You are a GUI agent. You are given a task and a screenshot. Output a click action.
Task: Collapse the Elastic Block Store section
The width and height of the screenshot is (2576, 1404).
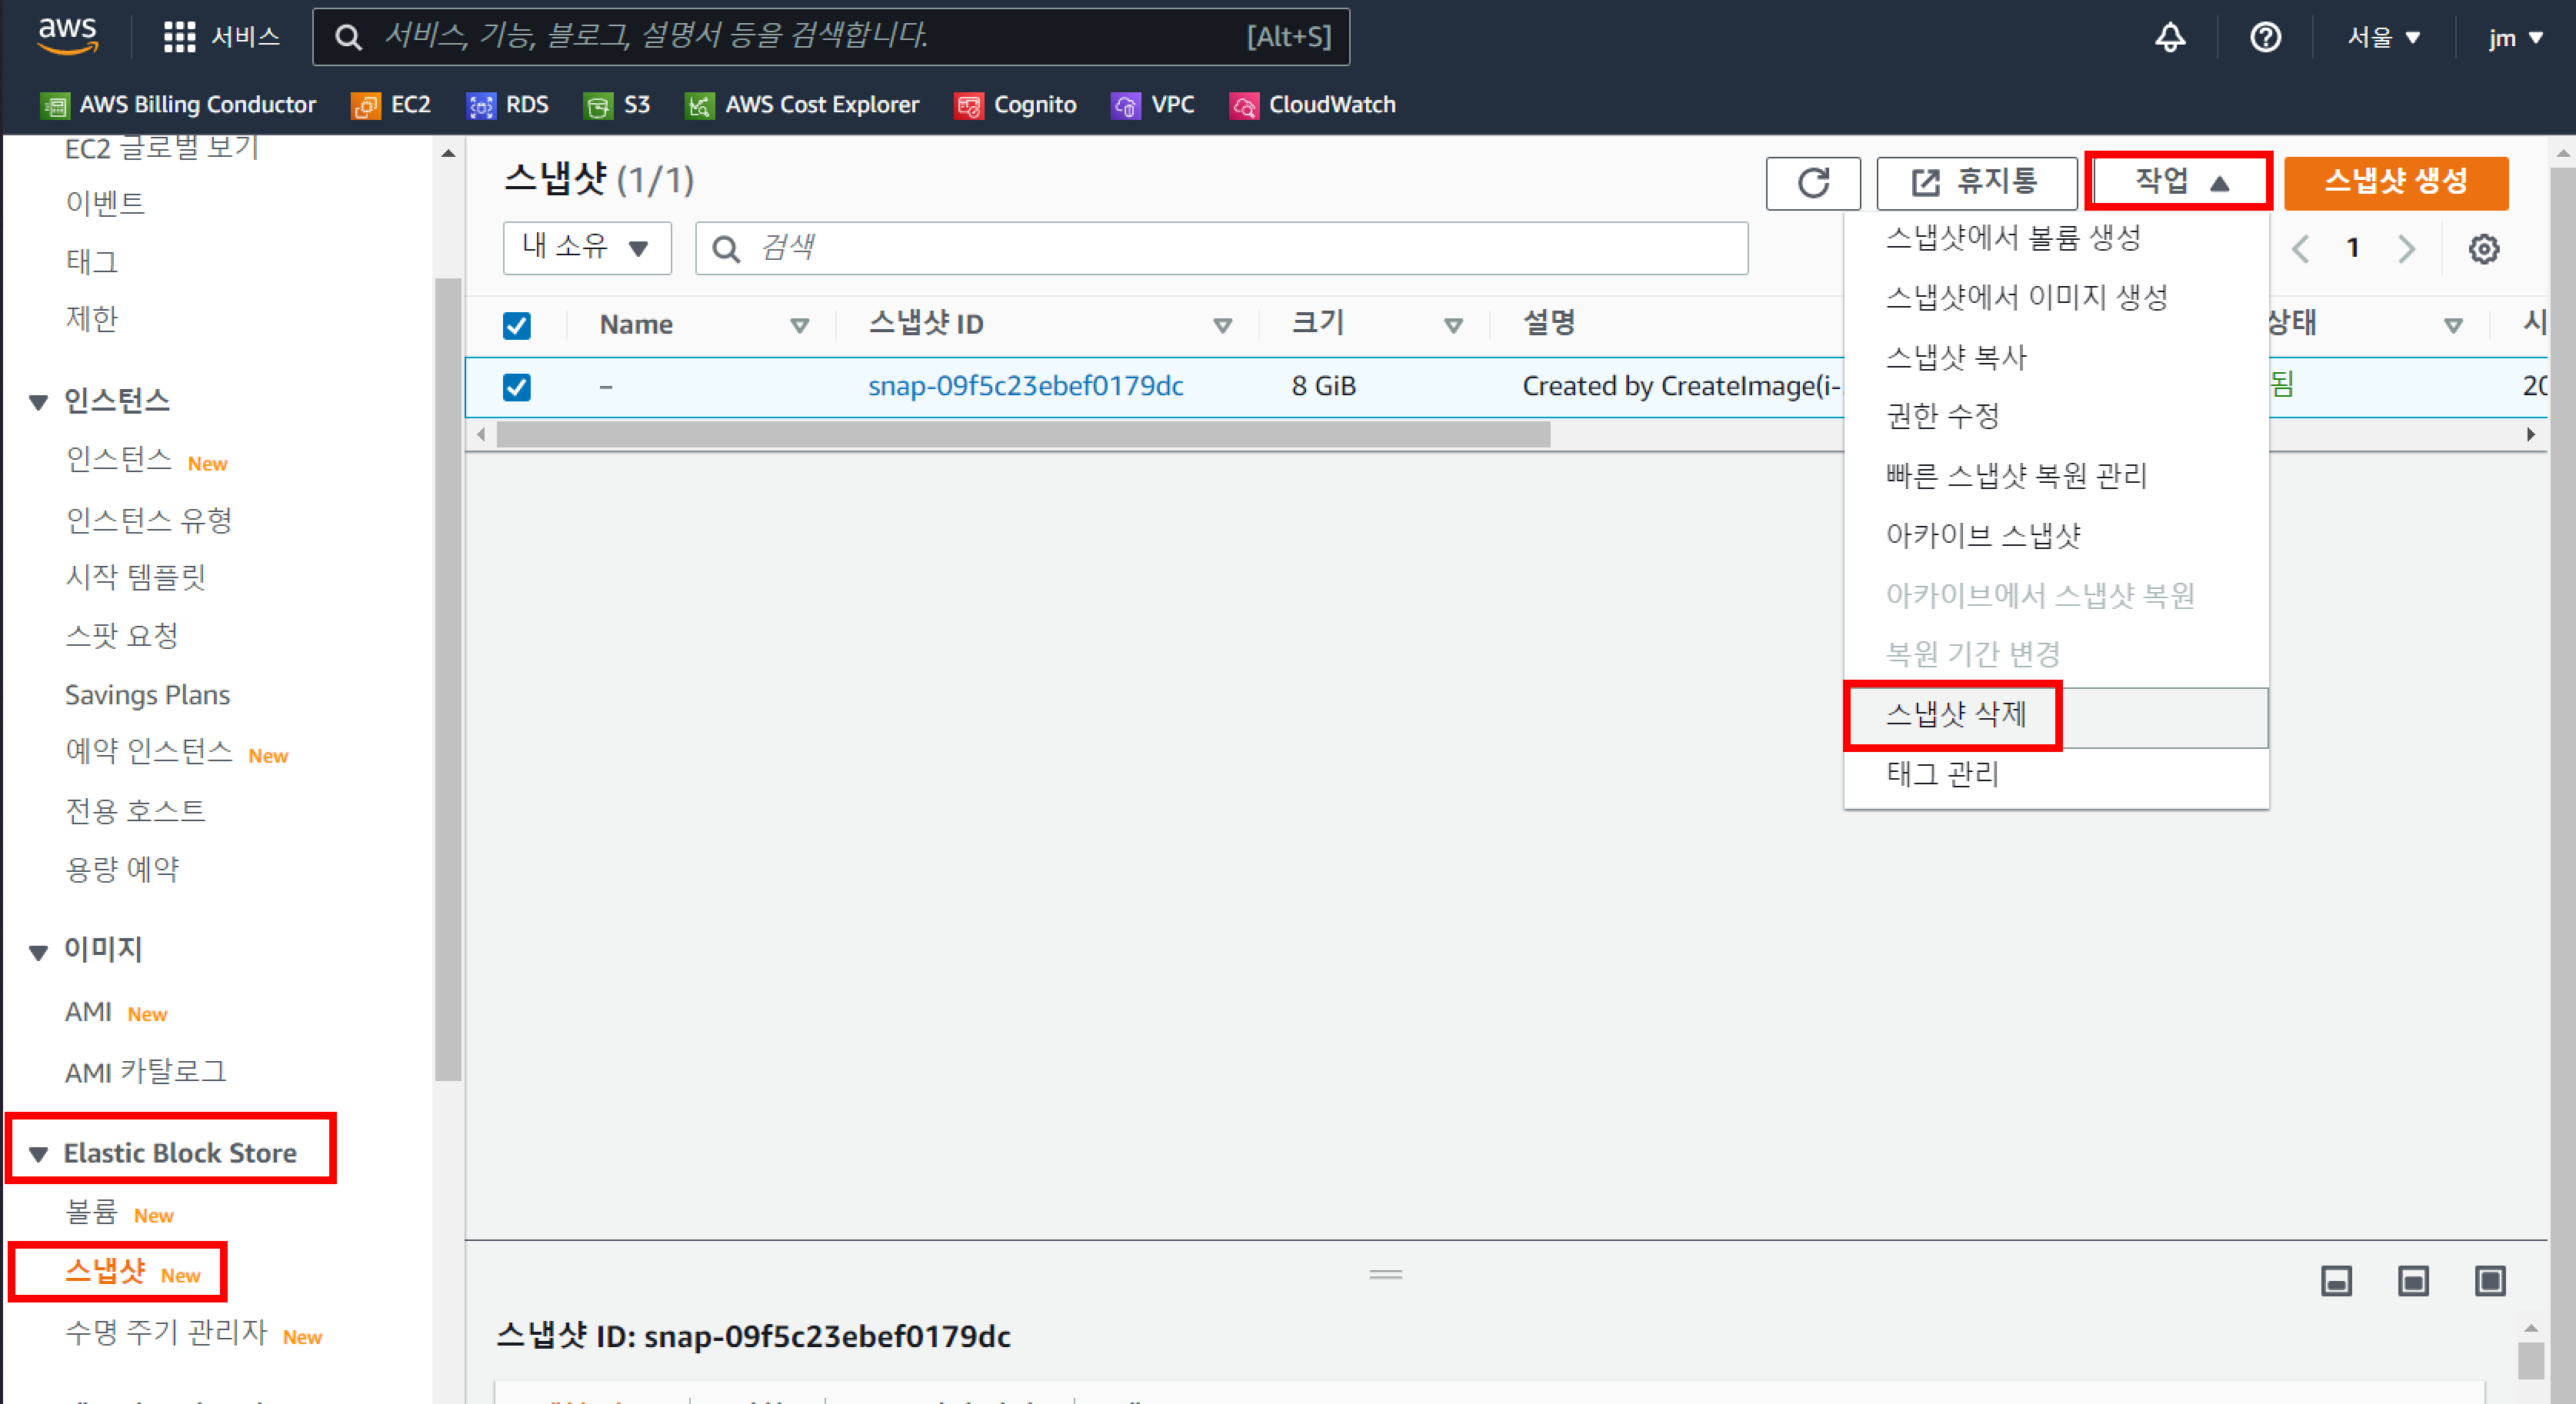[38, 1154]
